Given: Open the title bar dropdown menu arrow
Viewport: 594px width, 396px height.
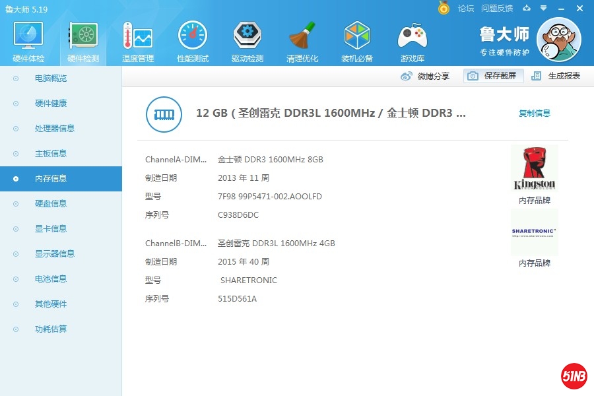Looking at the screenshot, I should [x=543, y=9].
